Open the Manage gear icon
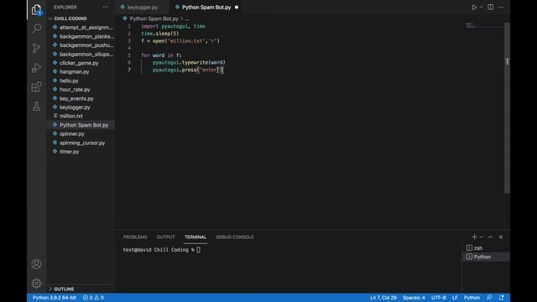This screenshot has height=302, width=537. point(37,284)
